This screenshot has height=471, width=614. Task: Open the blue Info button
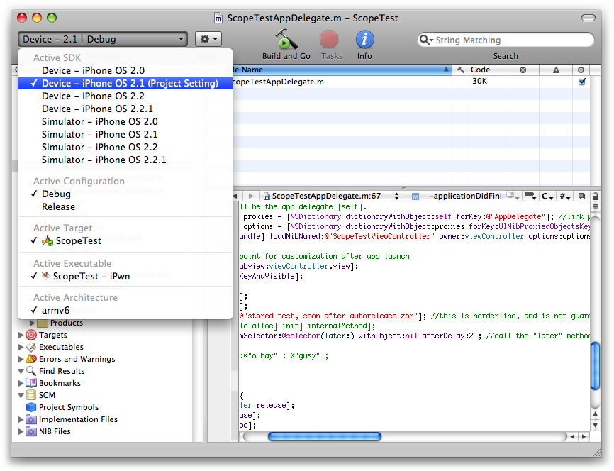(364, 40)
